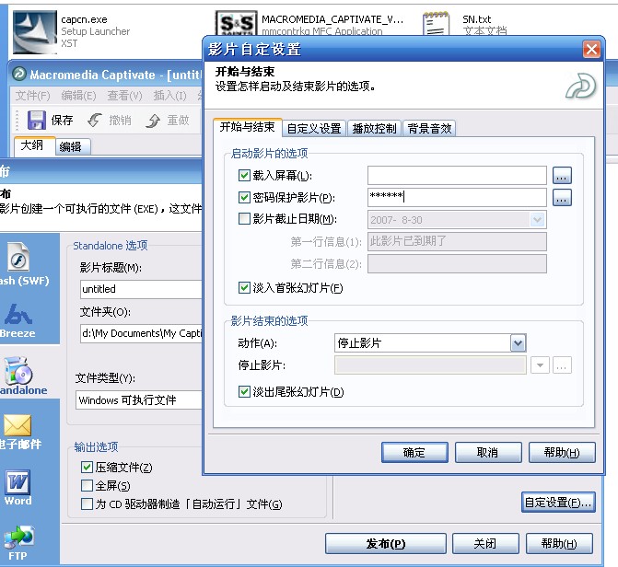Click 自定设置(F)... button
This screenshot has width=618, height=567.
tap(558, 503)
